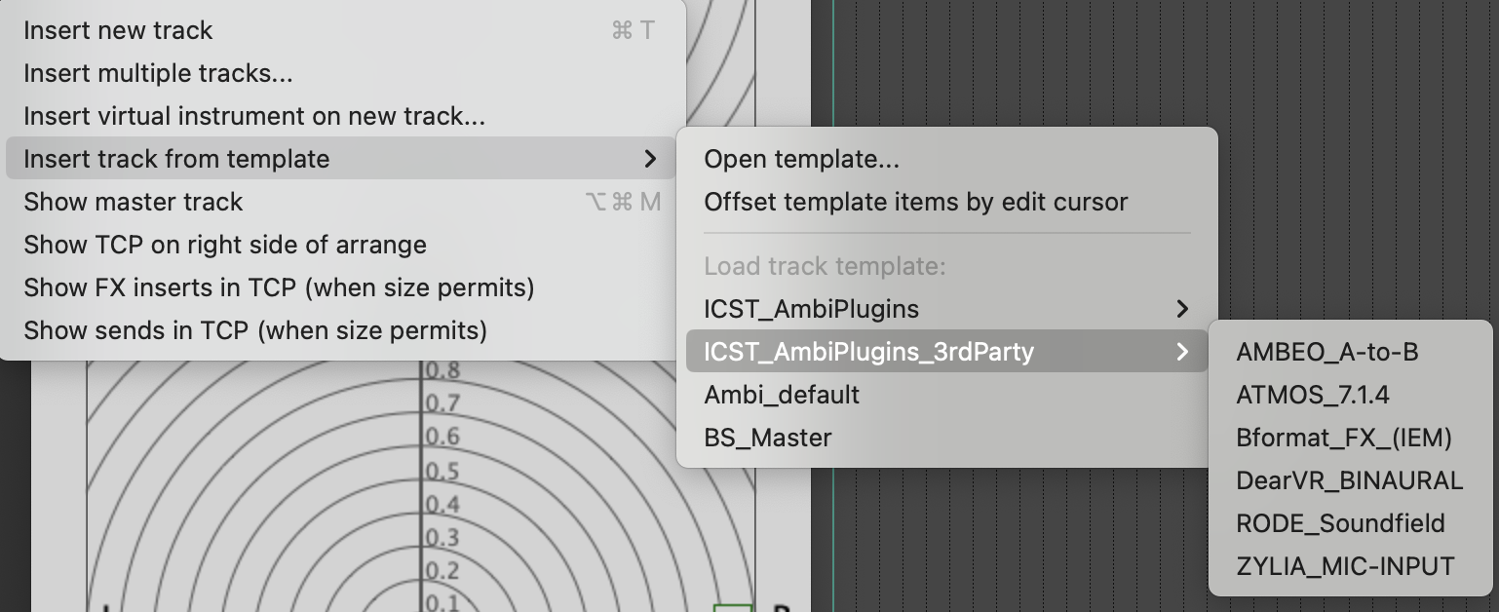
Task: Enable Show FX inserts in TCP
Action: pyautogui.click(x=279, y=287)
